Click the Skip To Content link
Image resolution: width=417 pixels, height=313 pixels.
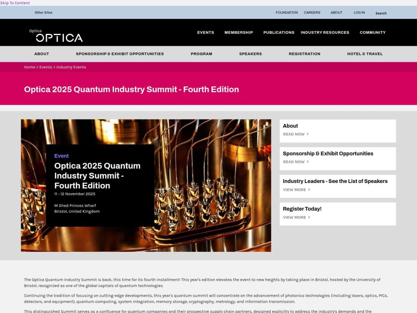(x=15, y=3)
